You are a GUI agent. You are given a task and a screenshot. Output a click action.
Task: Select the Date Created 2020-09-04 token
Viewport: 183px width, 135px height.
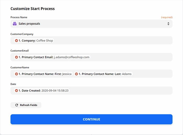point(42,90)
